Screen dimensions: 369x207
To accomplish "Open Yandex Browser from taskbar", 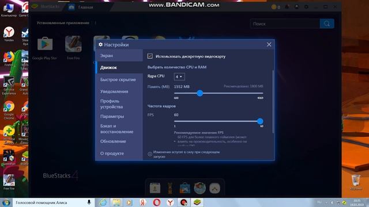I will (x=170, y=202).
